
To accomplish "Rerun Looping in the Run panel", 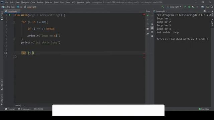I will coord(148,16).
